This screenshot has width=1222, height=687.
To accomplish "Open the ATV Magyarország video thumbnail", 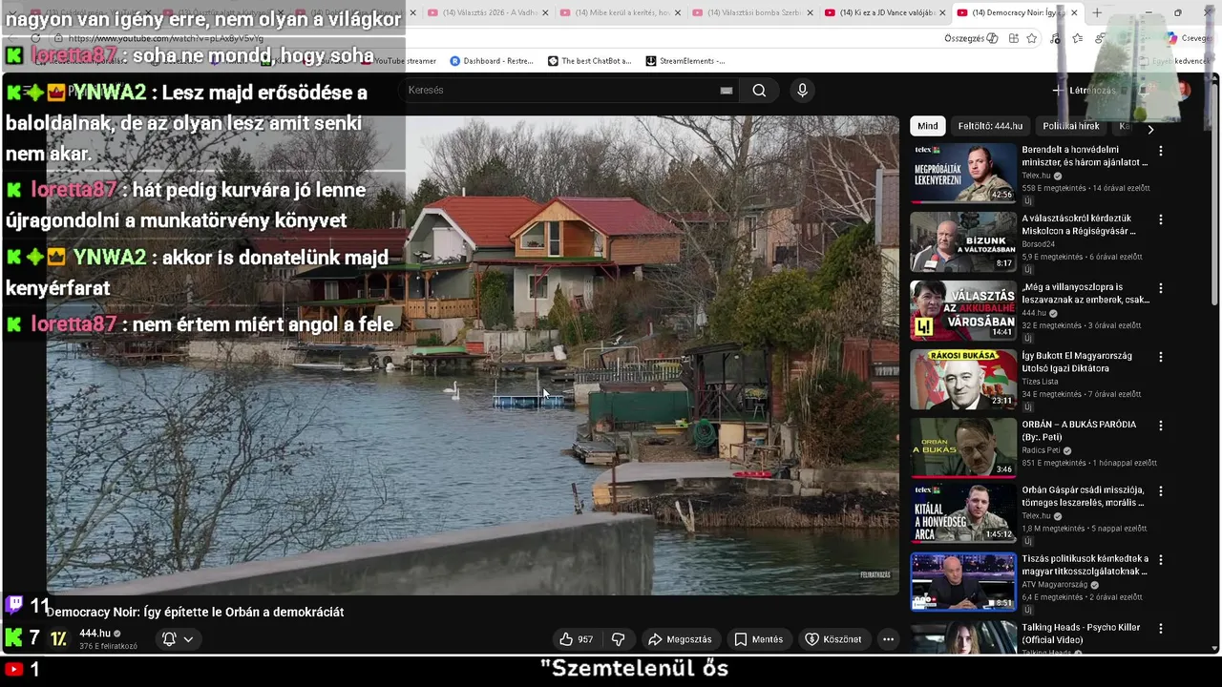I will click(963, 582).
